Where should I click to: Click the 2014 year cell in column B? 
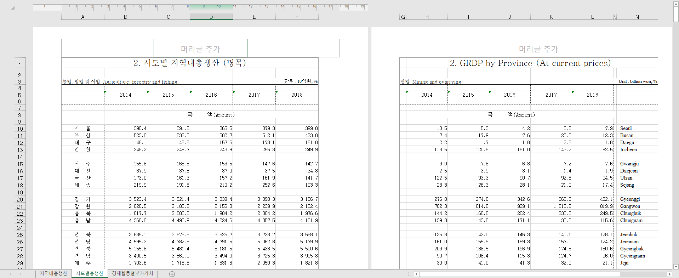pyautogui.click(x=126, y=95)
